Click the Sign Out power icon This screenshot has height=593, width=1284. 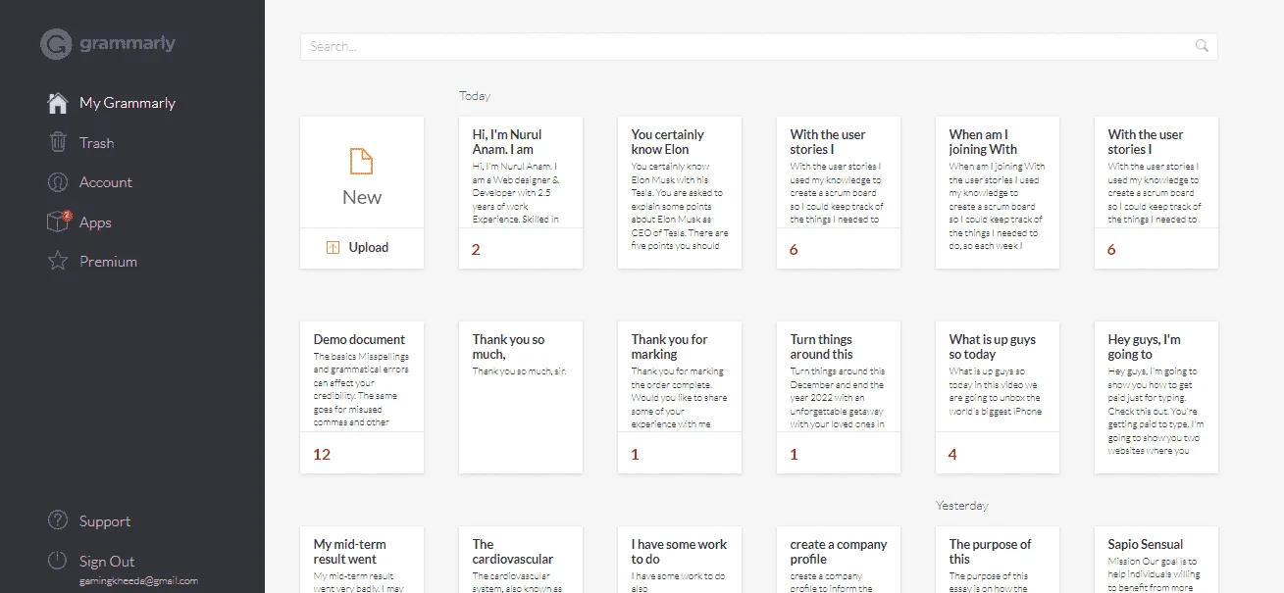coord(58,561)
